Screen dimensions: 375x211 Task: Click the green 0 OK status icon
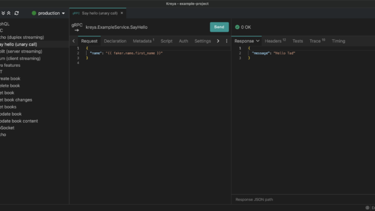237,28
